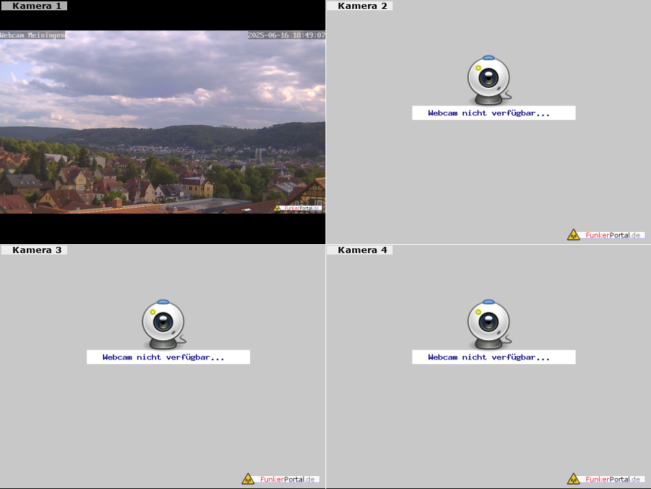Open the Kamera 1 Meiningen live feed

tap(163, 122)
